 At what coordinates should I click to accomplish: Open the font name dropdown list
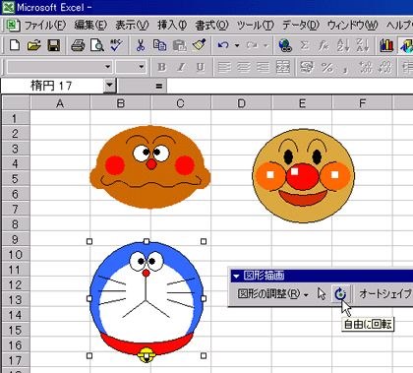pos(107,67)
